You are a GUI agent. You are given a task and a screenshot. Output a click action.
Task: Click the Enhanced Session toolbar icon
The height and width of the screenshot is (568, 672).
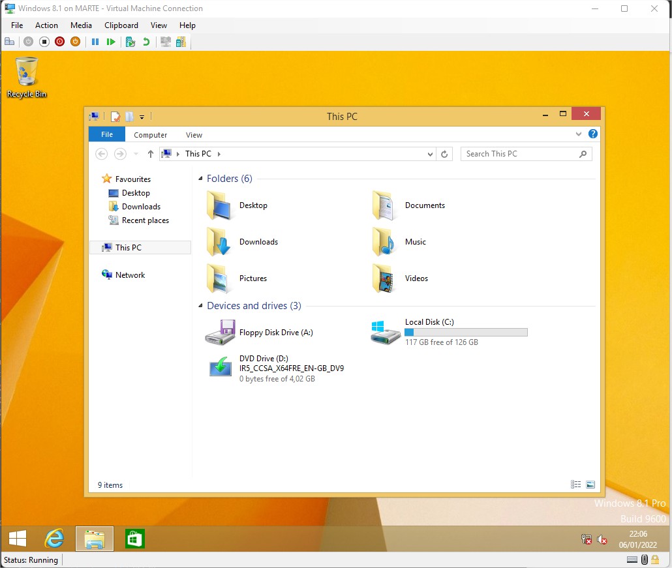[x=166, y=42]
